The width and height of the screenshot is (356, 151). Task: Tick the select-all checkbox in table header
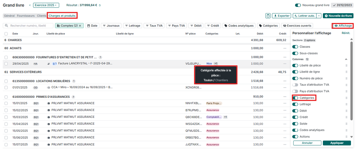[6, 34]
